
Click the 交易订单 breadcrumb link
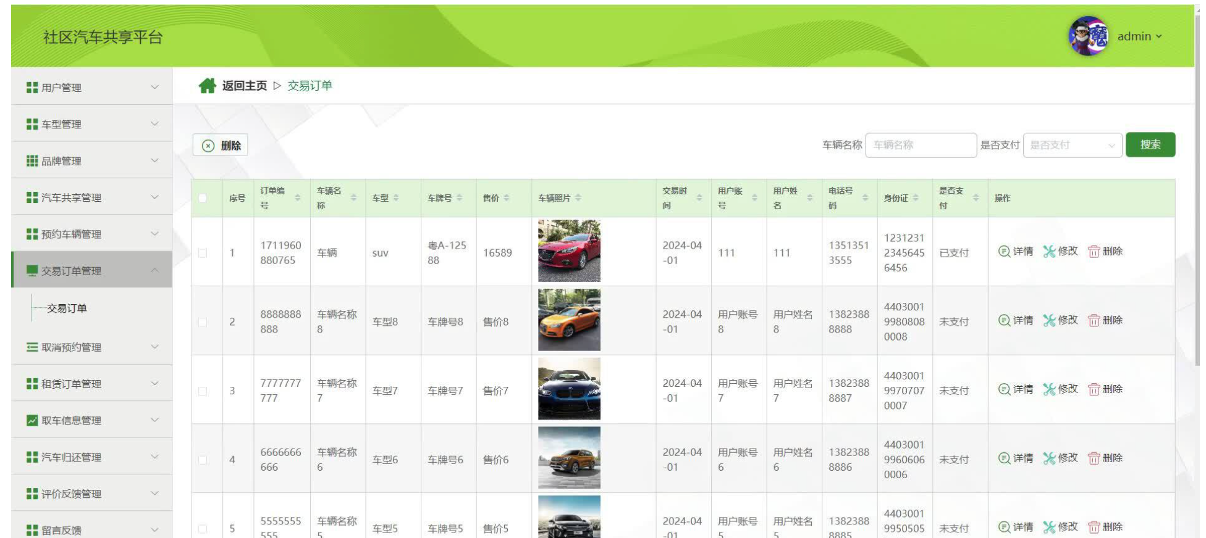(310, 86)
